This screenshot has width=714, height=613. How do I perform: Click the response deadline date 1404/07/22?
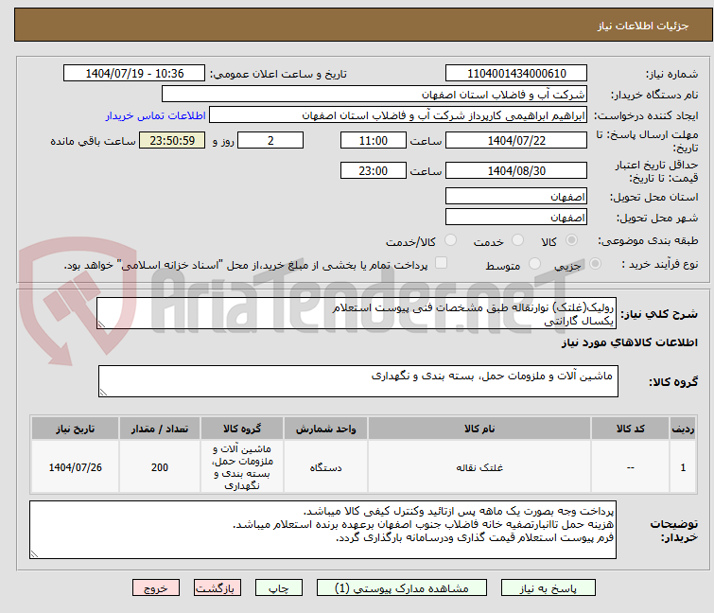click(x=516, y=140)
